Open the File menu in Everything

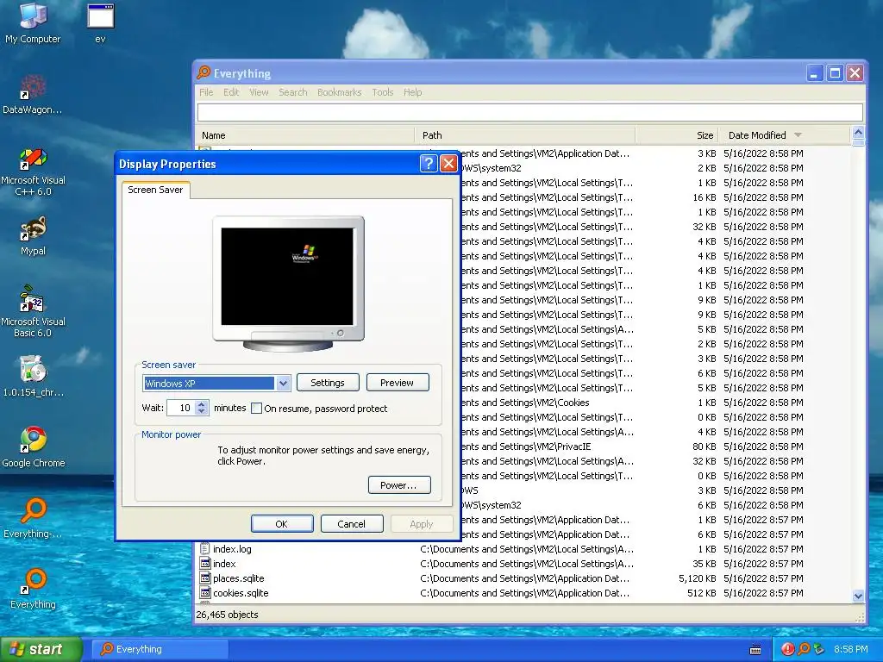pos(206,92)
